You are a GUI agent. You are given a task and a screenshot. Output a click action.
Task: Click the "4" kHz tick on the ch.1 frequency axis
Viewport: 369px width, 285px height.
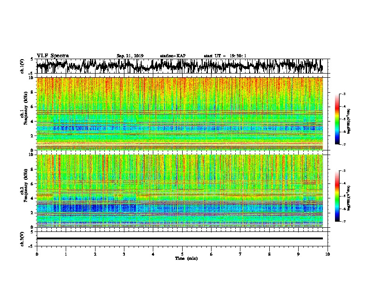click(x=33, y=122)
